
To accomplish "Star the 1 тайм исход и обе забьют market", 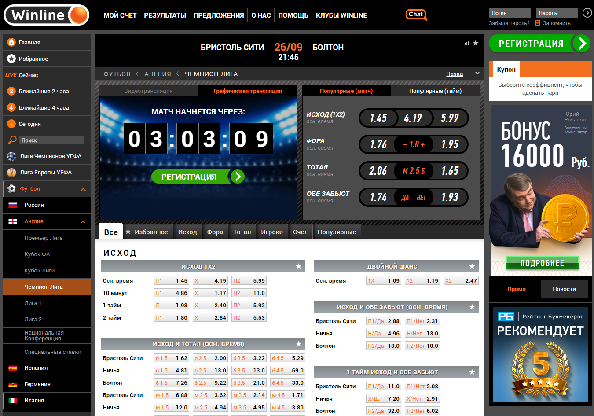I will click(472, 372).
